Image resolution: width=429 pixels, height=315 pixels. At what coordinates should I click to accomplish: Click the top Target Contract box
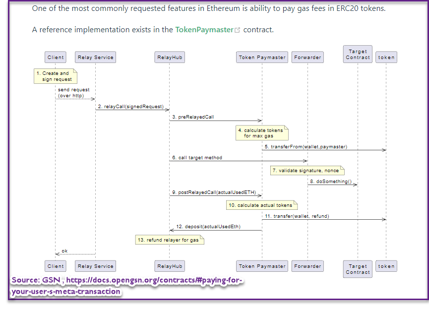(x=358, y=54)
